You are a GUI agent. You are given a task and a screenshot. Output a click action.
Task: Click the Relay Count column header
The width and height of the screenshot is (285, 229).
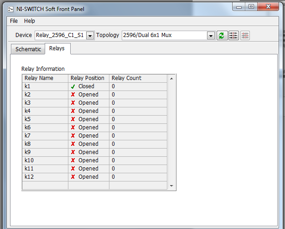[138, 78]
